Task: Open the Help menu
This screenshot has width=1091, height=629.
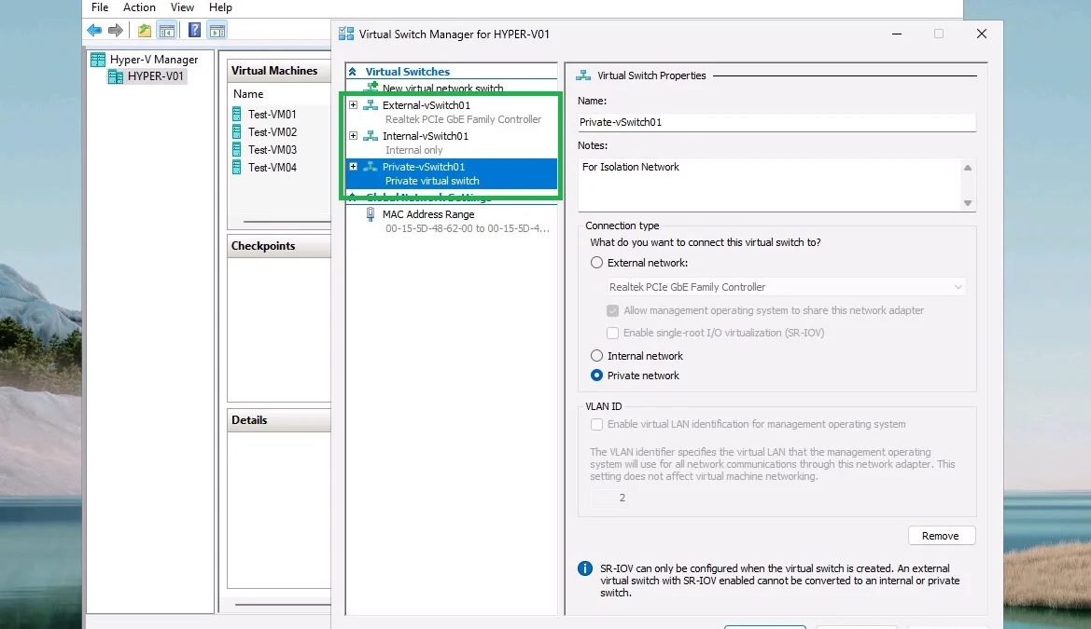Action: pos(220,7)
